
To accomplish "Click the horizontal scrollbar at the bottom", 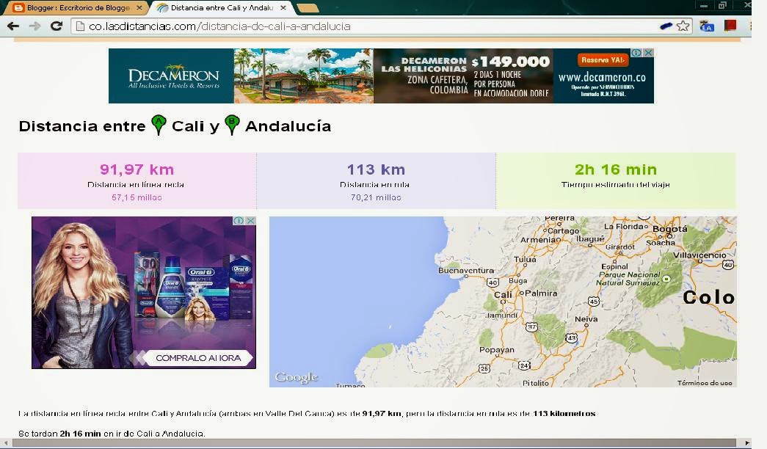I will 374,442.
